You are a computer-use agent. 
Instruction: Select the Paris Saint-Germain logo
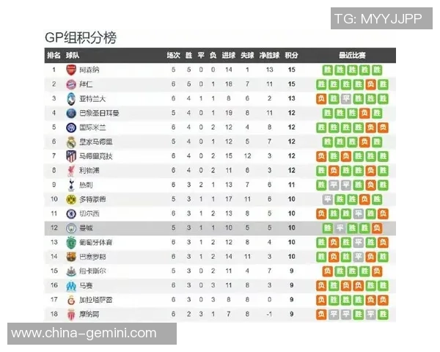(71, 113)
